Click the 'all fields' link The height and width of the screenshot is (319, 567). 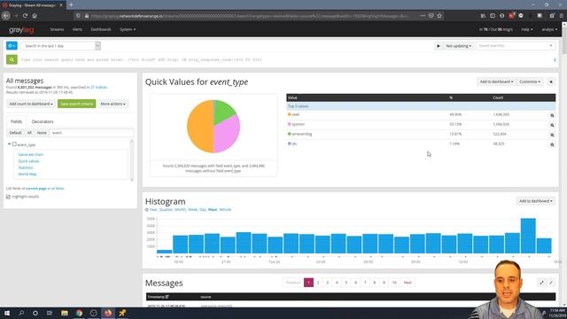(x=58, y=189)
